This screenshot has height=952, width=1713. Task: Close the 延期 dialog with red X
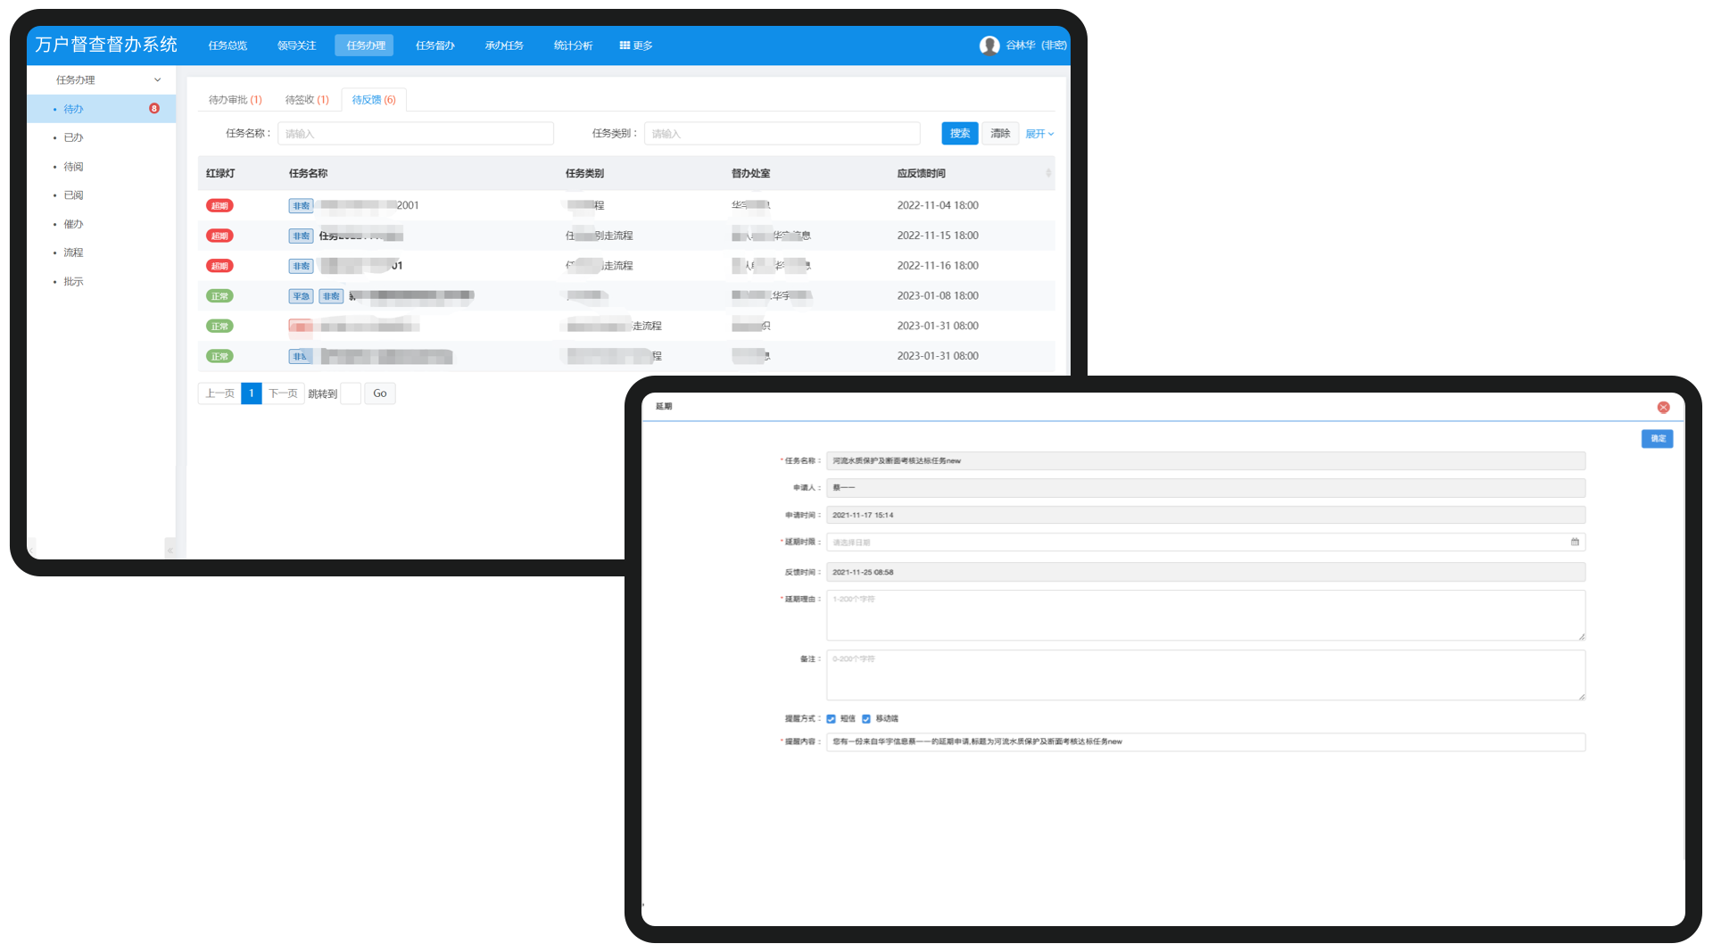pyautogui.click(x=1663, y=407)
